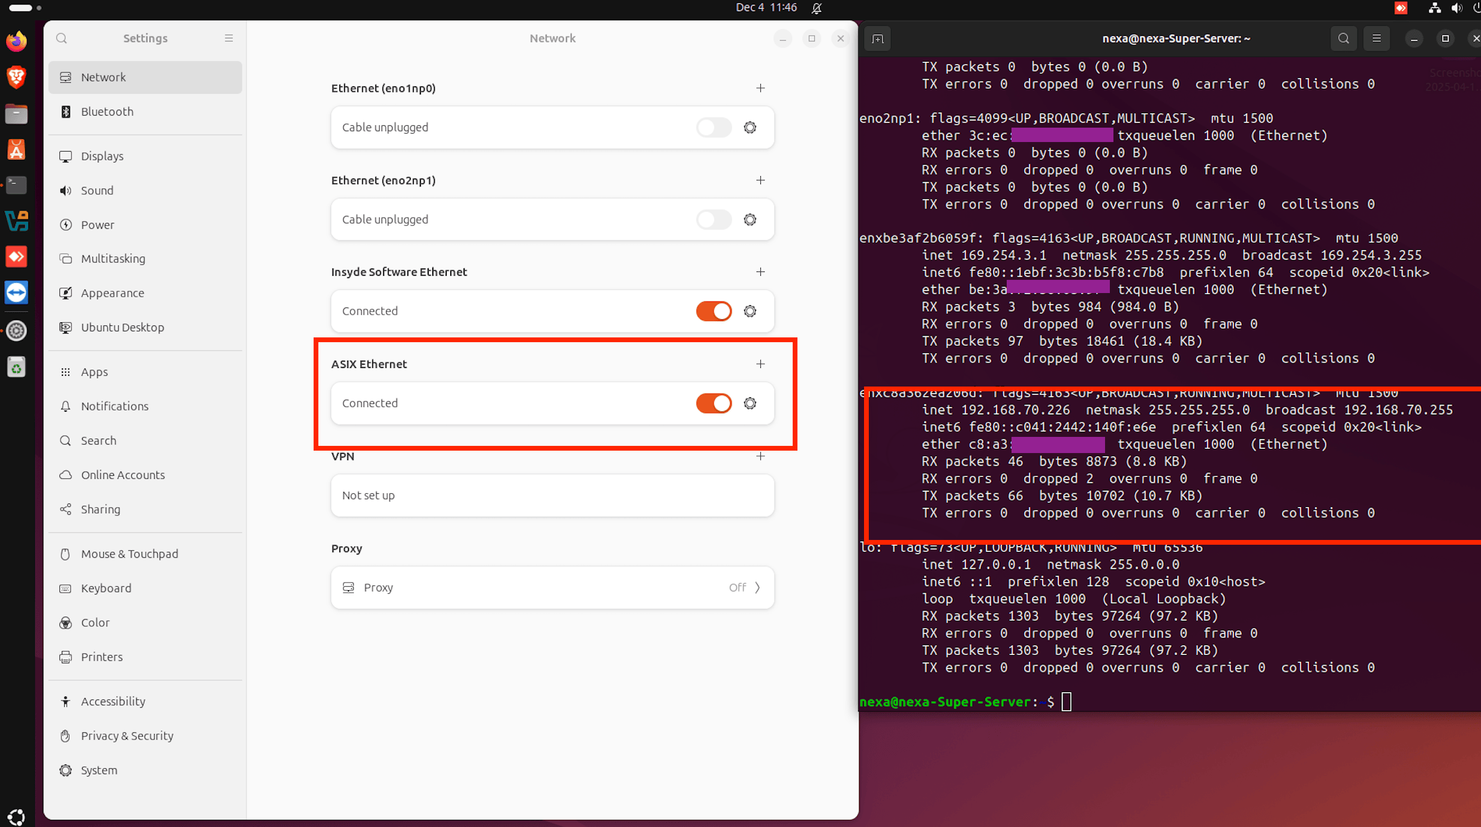The image size is (1481, 827).
Task: Open system volume indicator in top bar
Action: [1456, 8]
